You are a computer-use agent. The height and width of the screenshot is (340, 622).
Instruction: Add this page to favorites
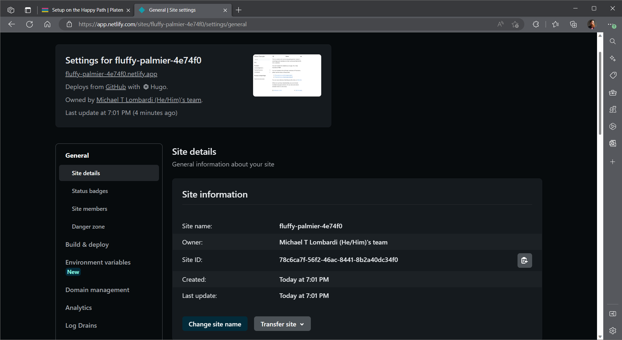515,24
